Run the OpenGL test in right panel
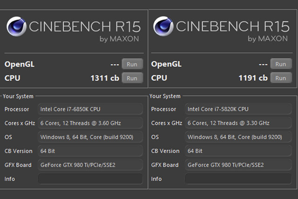298x199 pixels. point(280,64)
